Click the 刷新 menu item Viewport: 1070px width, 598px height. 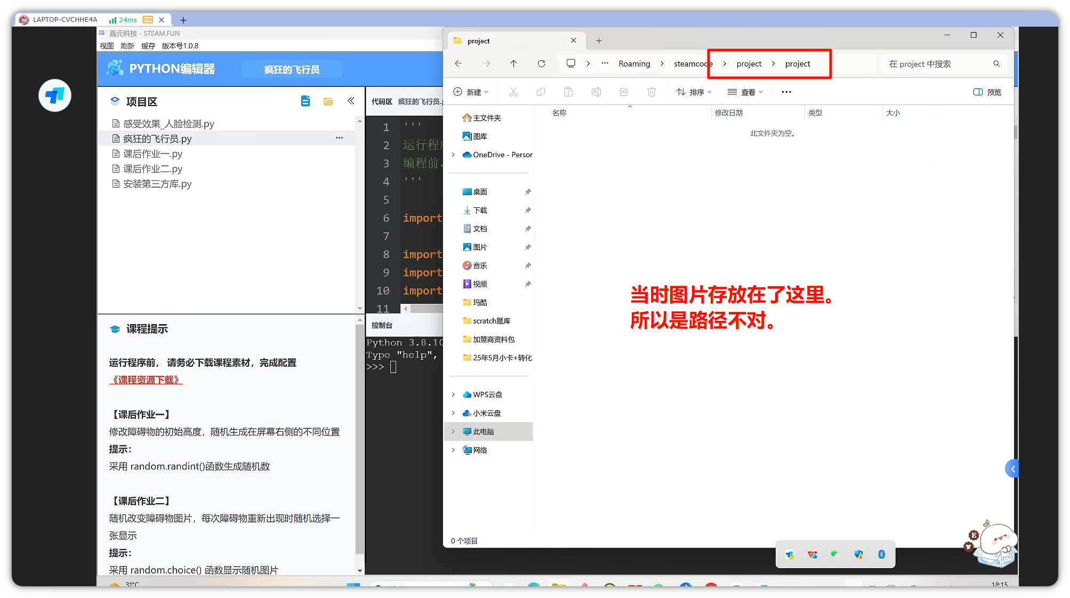point(127,46)
